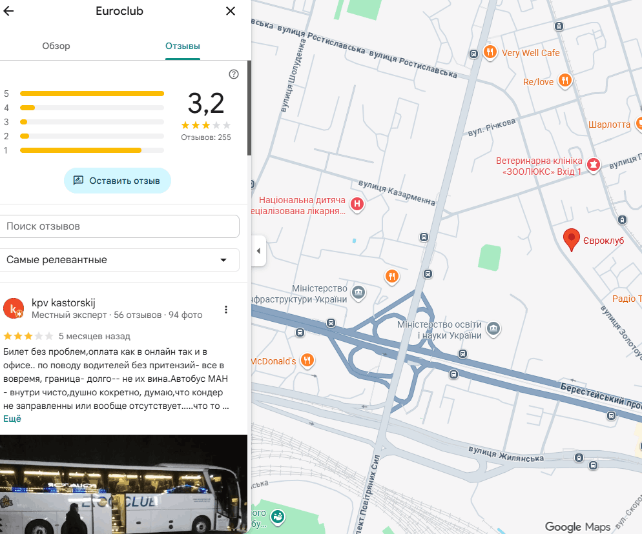Click the Very Well Cafe label

tap(531, 53)
